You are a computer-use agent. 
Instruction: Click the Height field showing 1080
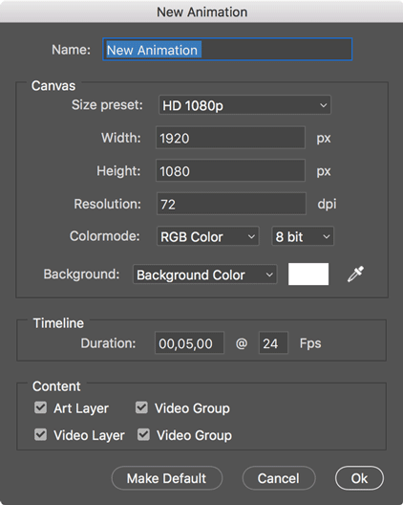tap(230, 170)
